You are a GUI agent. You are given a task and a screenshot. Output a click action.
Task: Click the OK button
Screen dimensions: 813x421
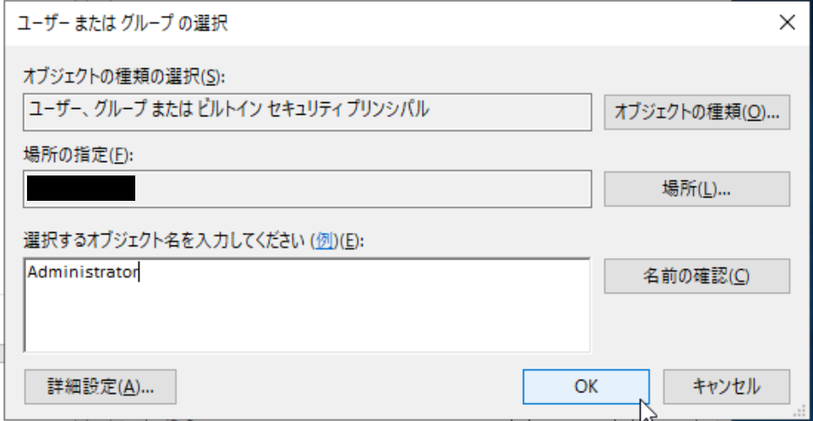tap(586, 386)
